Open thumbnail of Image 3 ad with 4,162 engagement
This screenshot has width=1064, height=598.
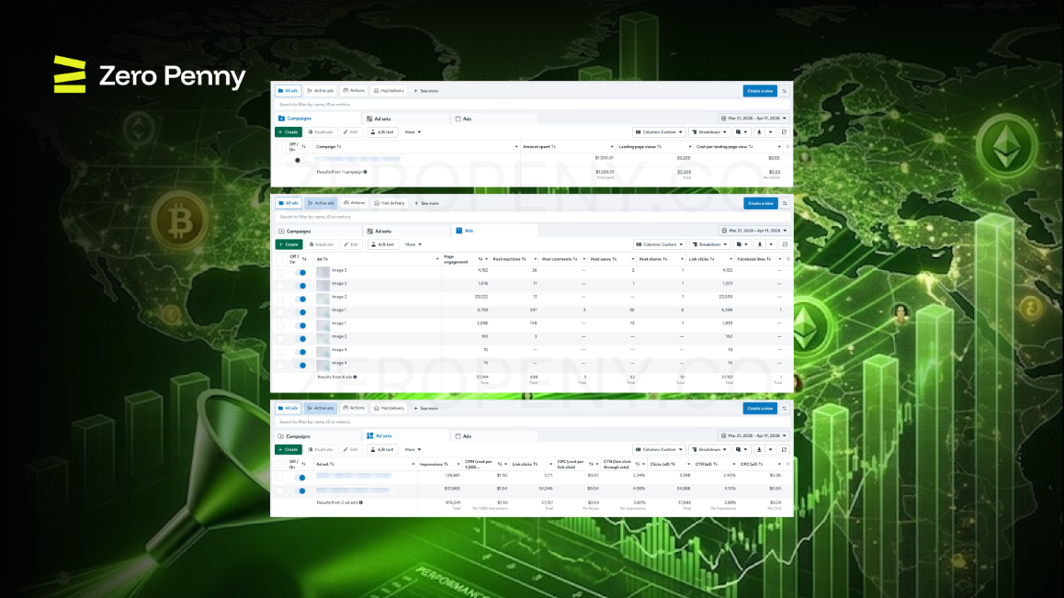323,272
